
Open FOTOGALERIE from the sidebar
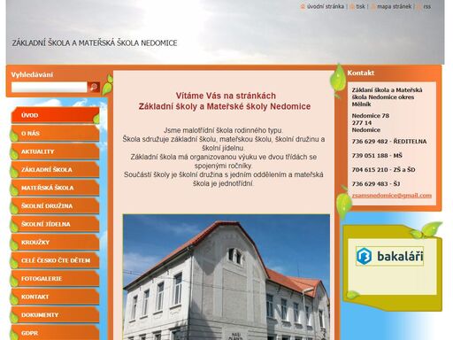[x=55, y=279]
